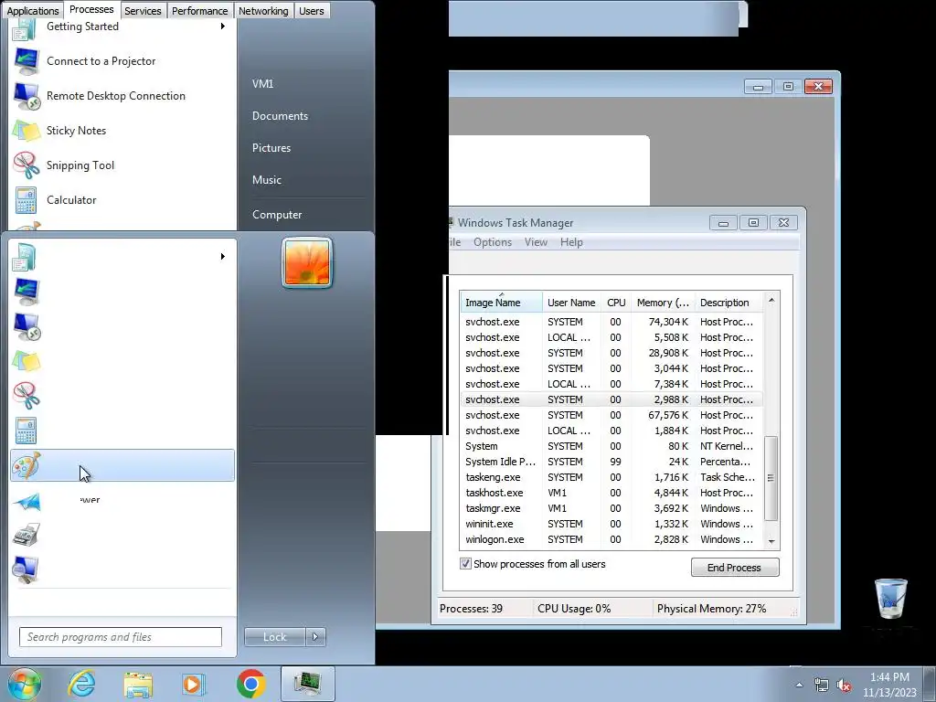
Task: Click the orange flower user account picture
Action: (307, 262)
